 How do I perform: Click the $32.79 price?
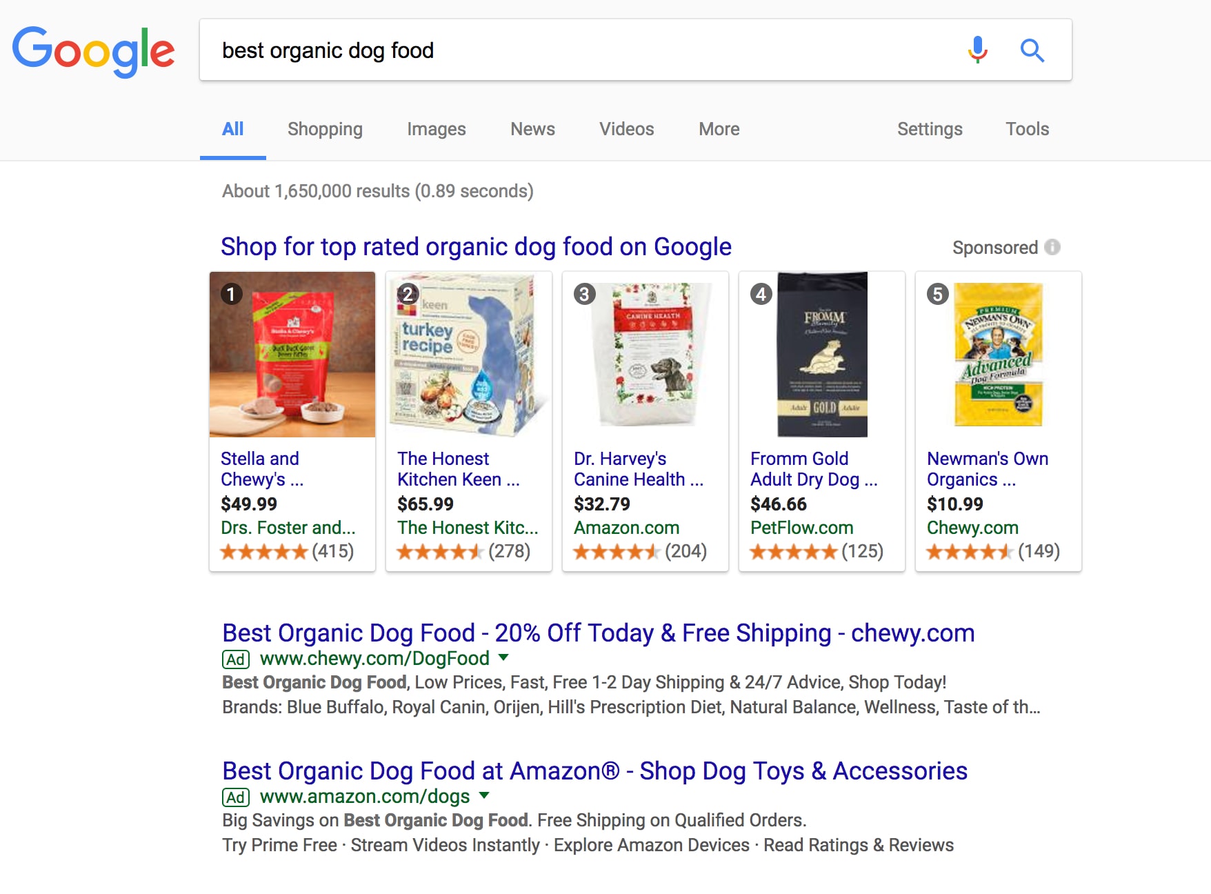(602, 504)
